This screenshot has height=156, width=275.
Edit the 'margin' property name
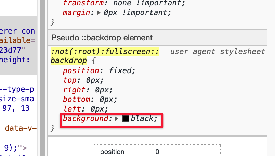pyautogui.click(x=77, y=13)
